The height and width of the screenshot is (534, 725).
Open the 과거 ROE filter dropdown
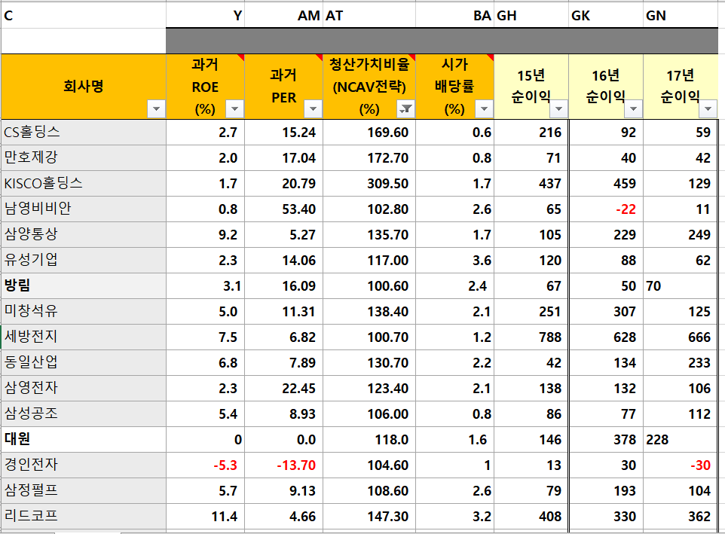pyautogui.click(x=235, y=109)
